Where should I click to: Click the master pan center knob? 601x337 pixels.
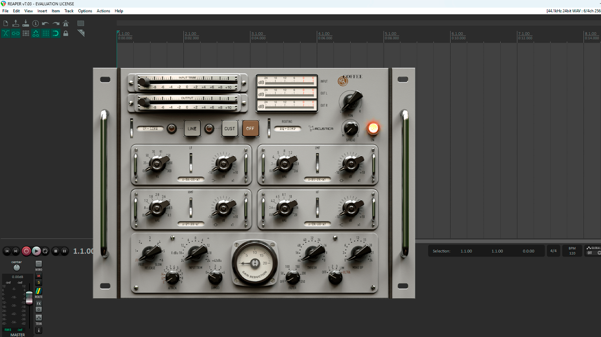point(17,268)
